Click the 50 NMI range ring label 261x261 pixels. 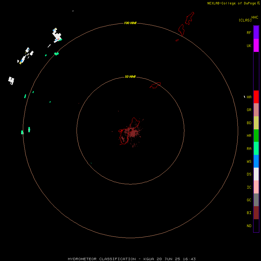click(x=130, y=77)
